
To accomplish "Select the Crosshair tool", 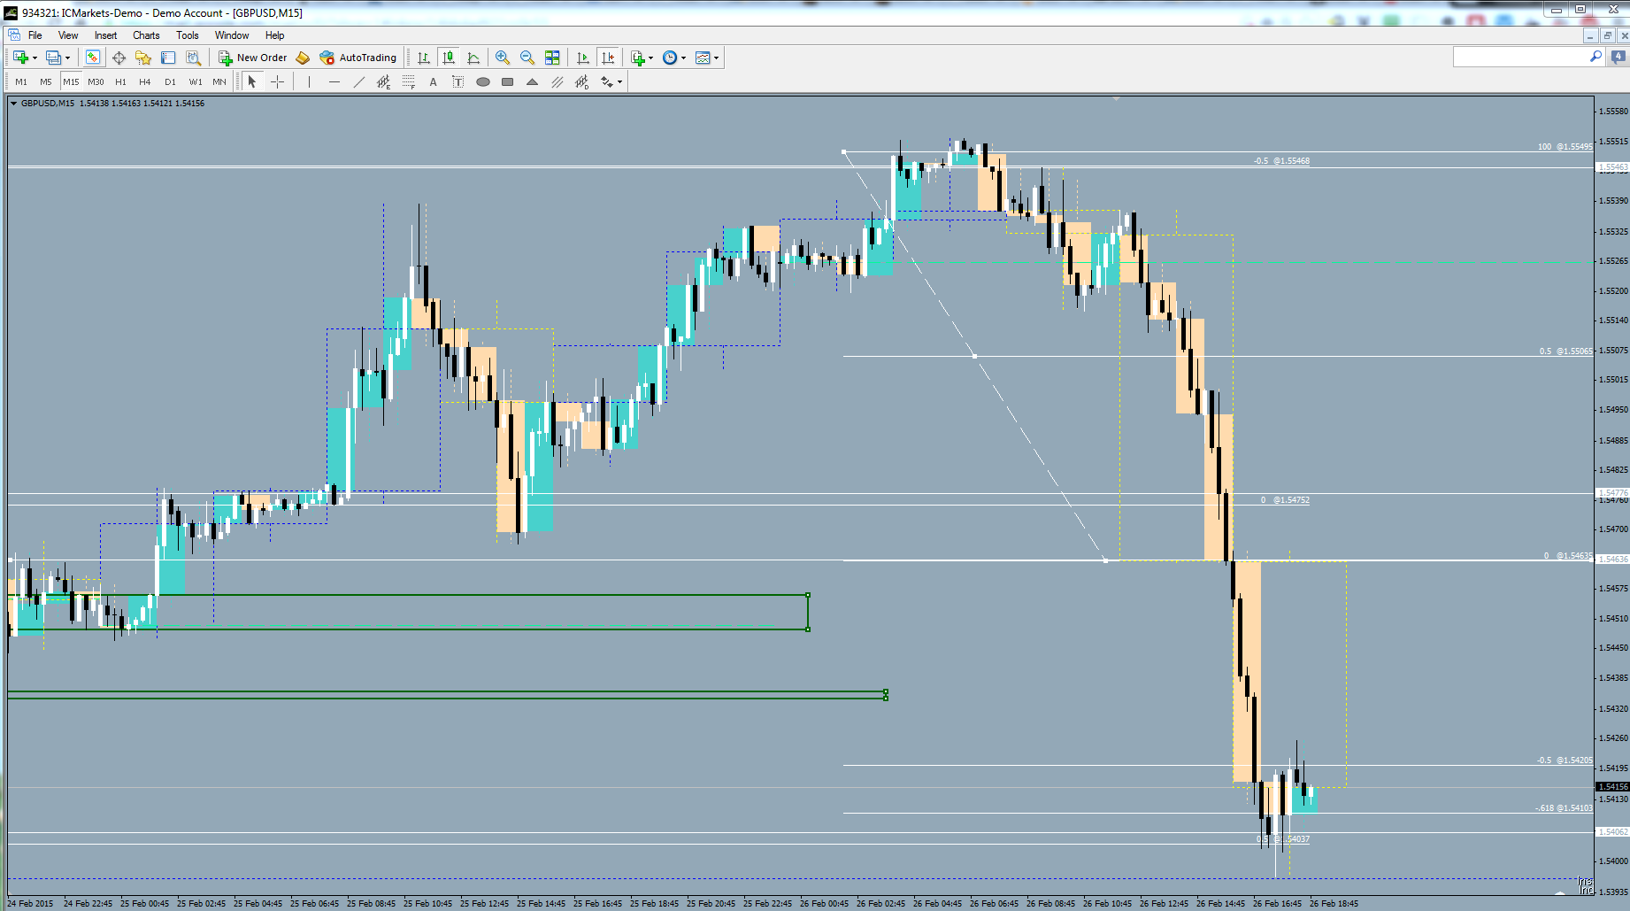I will click(277, 81).
